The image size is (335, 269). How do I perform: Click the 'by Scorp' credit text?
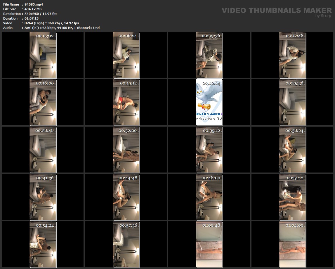tap(323, 16)
